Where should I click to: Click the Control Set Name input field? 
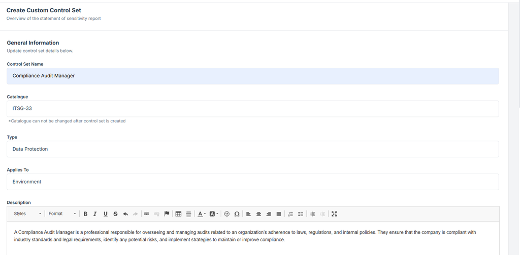point(252,76)
